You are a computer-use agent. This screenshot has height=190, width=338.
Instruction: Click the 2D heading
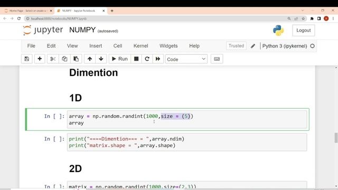[x=76, y=168]
